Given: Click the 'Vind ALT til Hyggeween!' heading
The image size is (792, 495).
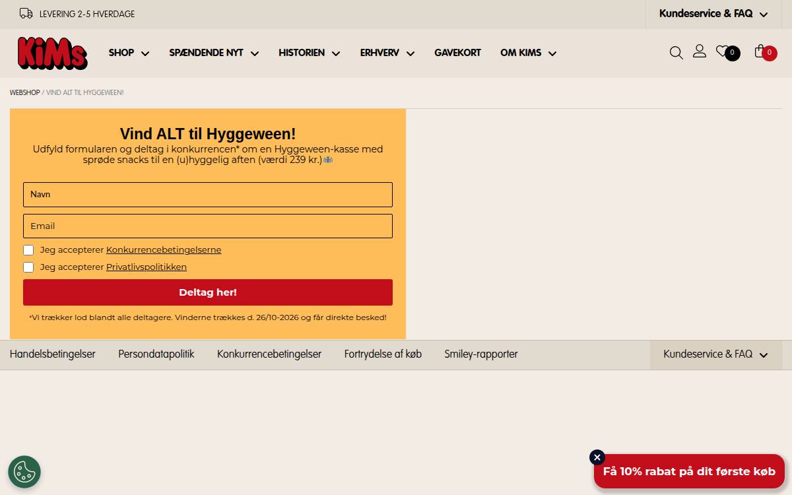Looking at the screenshot, I should coord(208,134).
